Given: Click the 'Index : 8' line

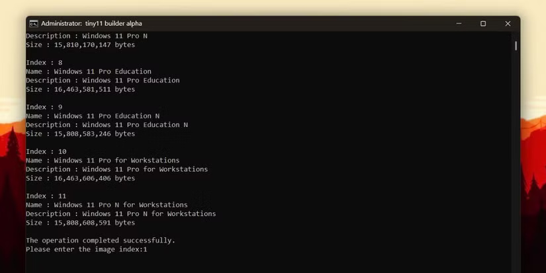Looking at the screenshot, I should pos(44,63).
